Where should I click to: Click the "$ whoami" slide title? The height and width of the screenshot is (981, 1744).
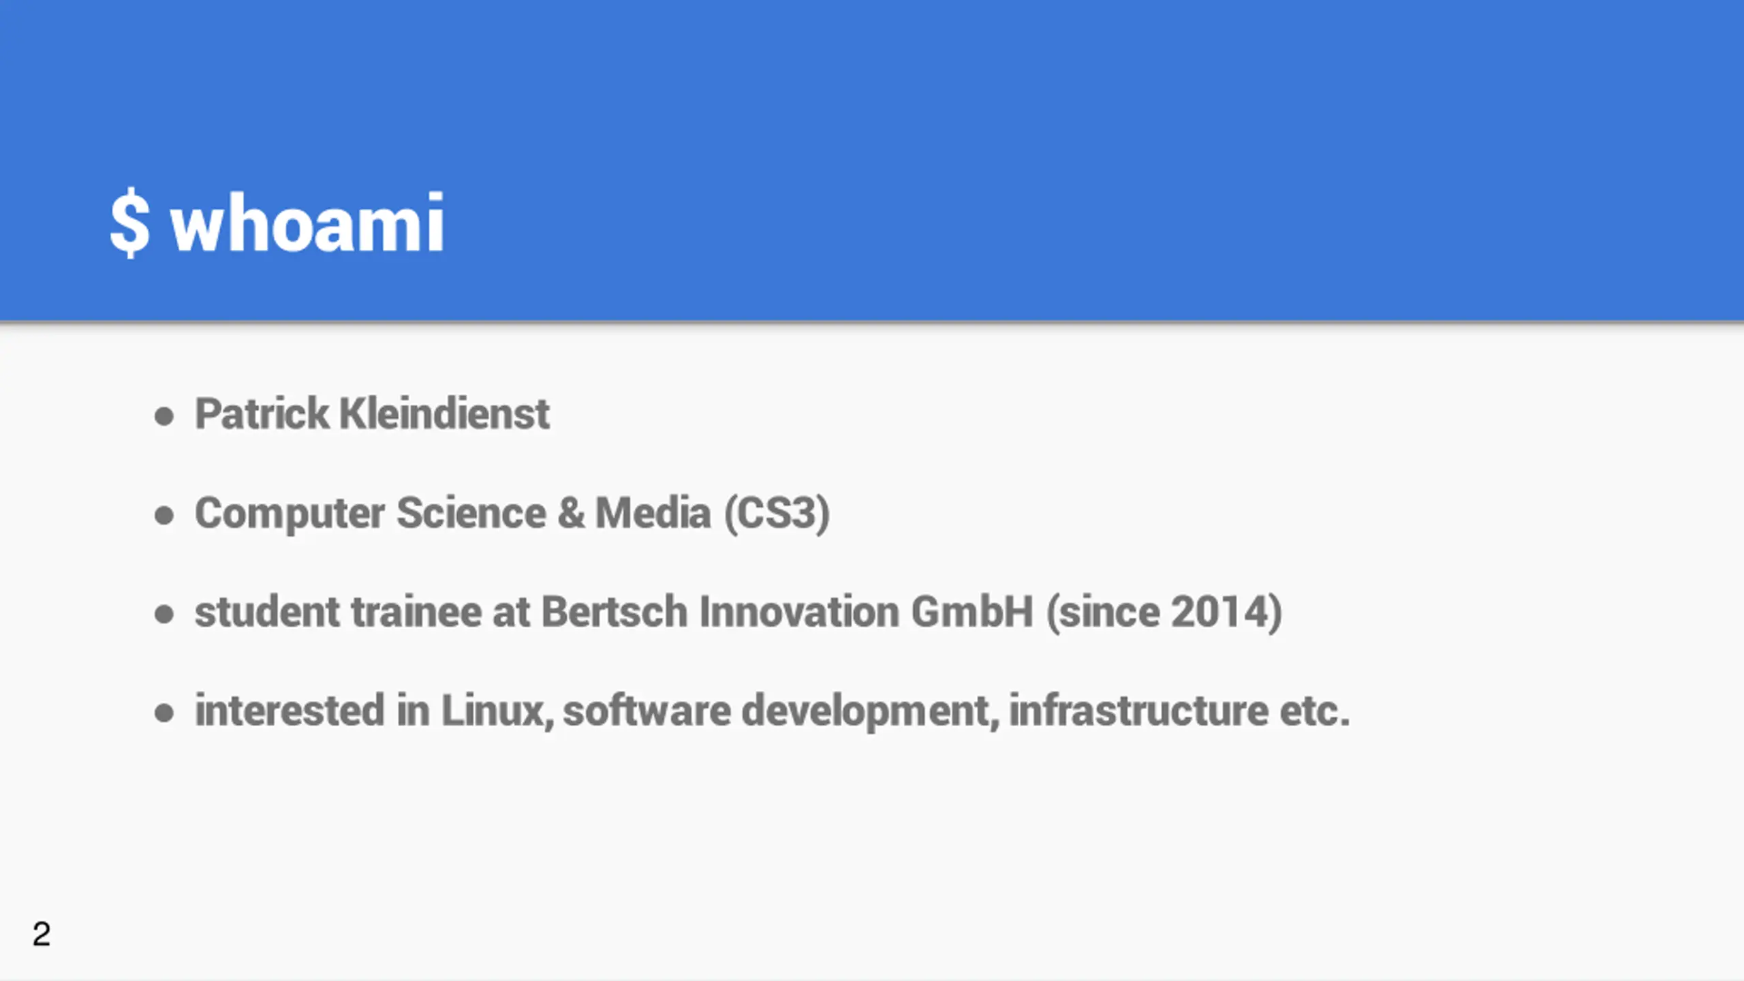coord(277,223)
